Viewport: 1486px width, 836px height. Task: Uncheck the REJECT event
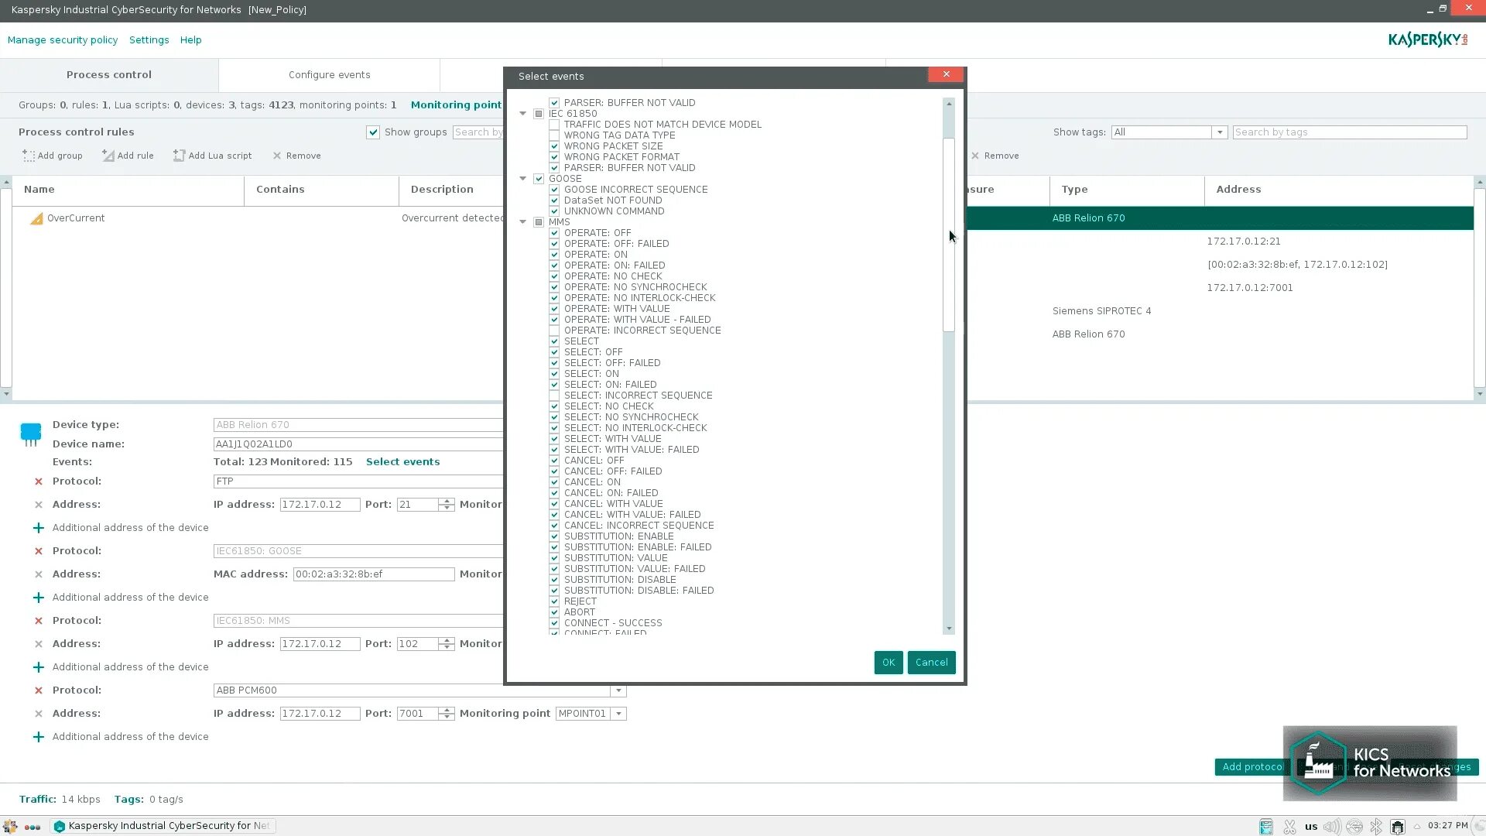(554, 601)
